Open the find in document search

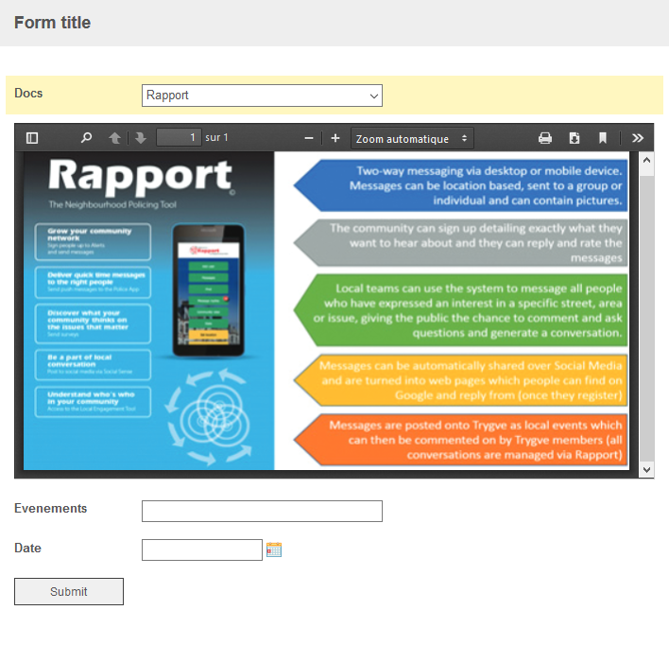(x=86, y=138)
